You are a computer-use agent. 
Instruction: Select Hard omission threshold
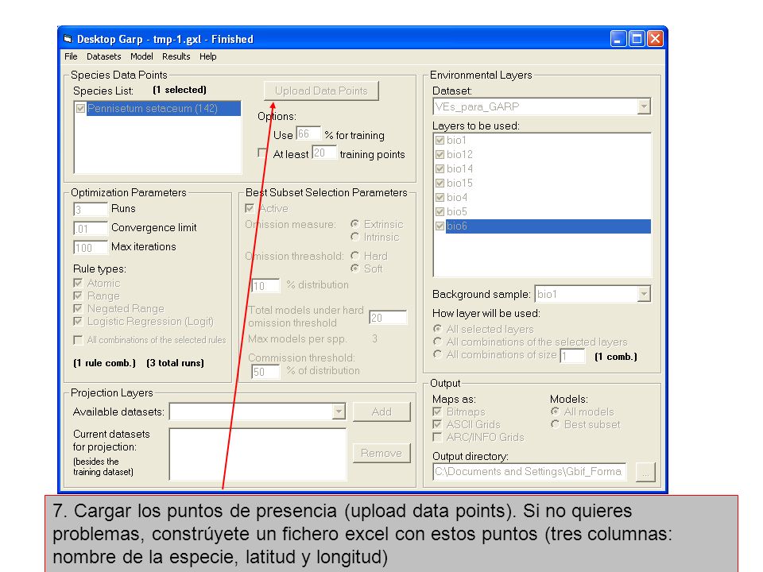click(x=355, y=255)
